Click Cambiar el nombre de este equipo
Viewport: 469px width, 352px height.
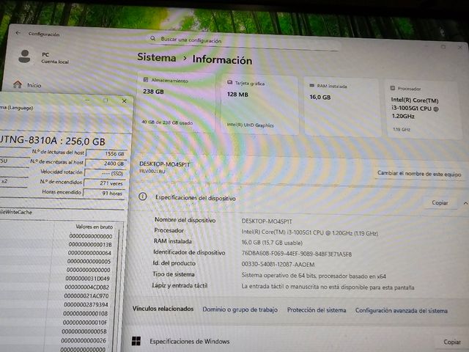point(418,174)
